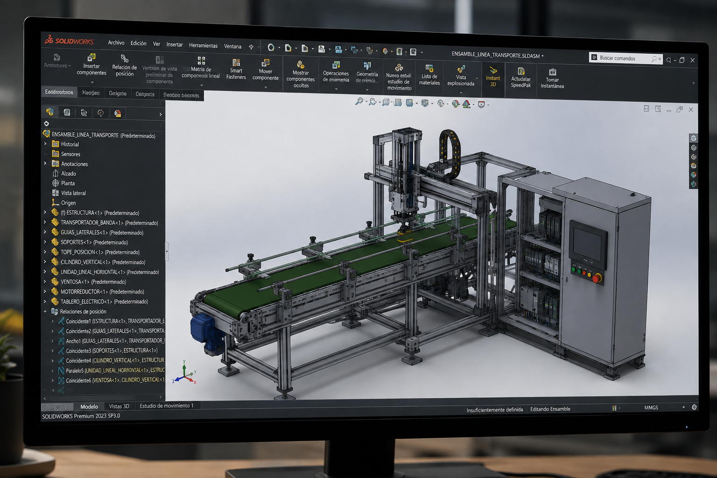717x478 pixels.
Task: Collapse Relaciones de posición folder
Action: tap(45, 311)
